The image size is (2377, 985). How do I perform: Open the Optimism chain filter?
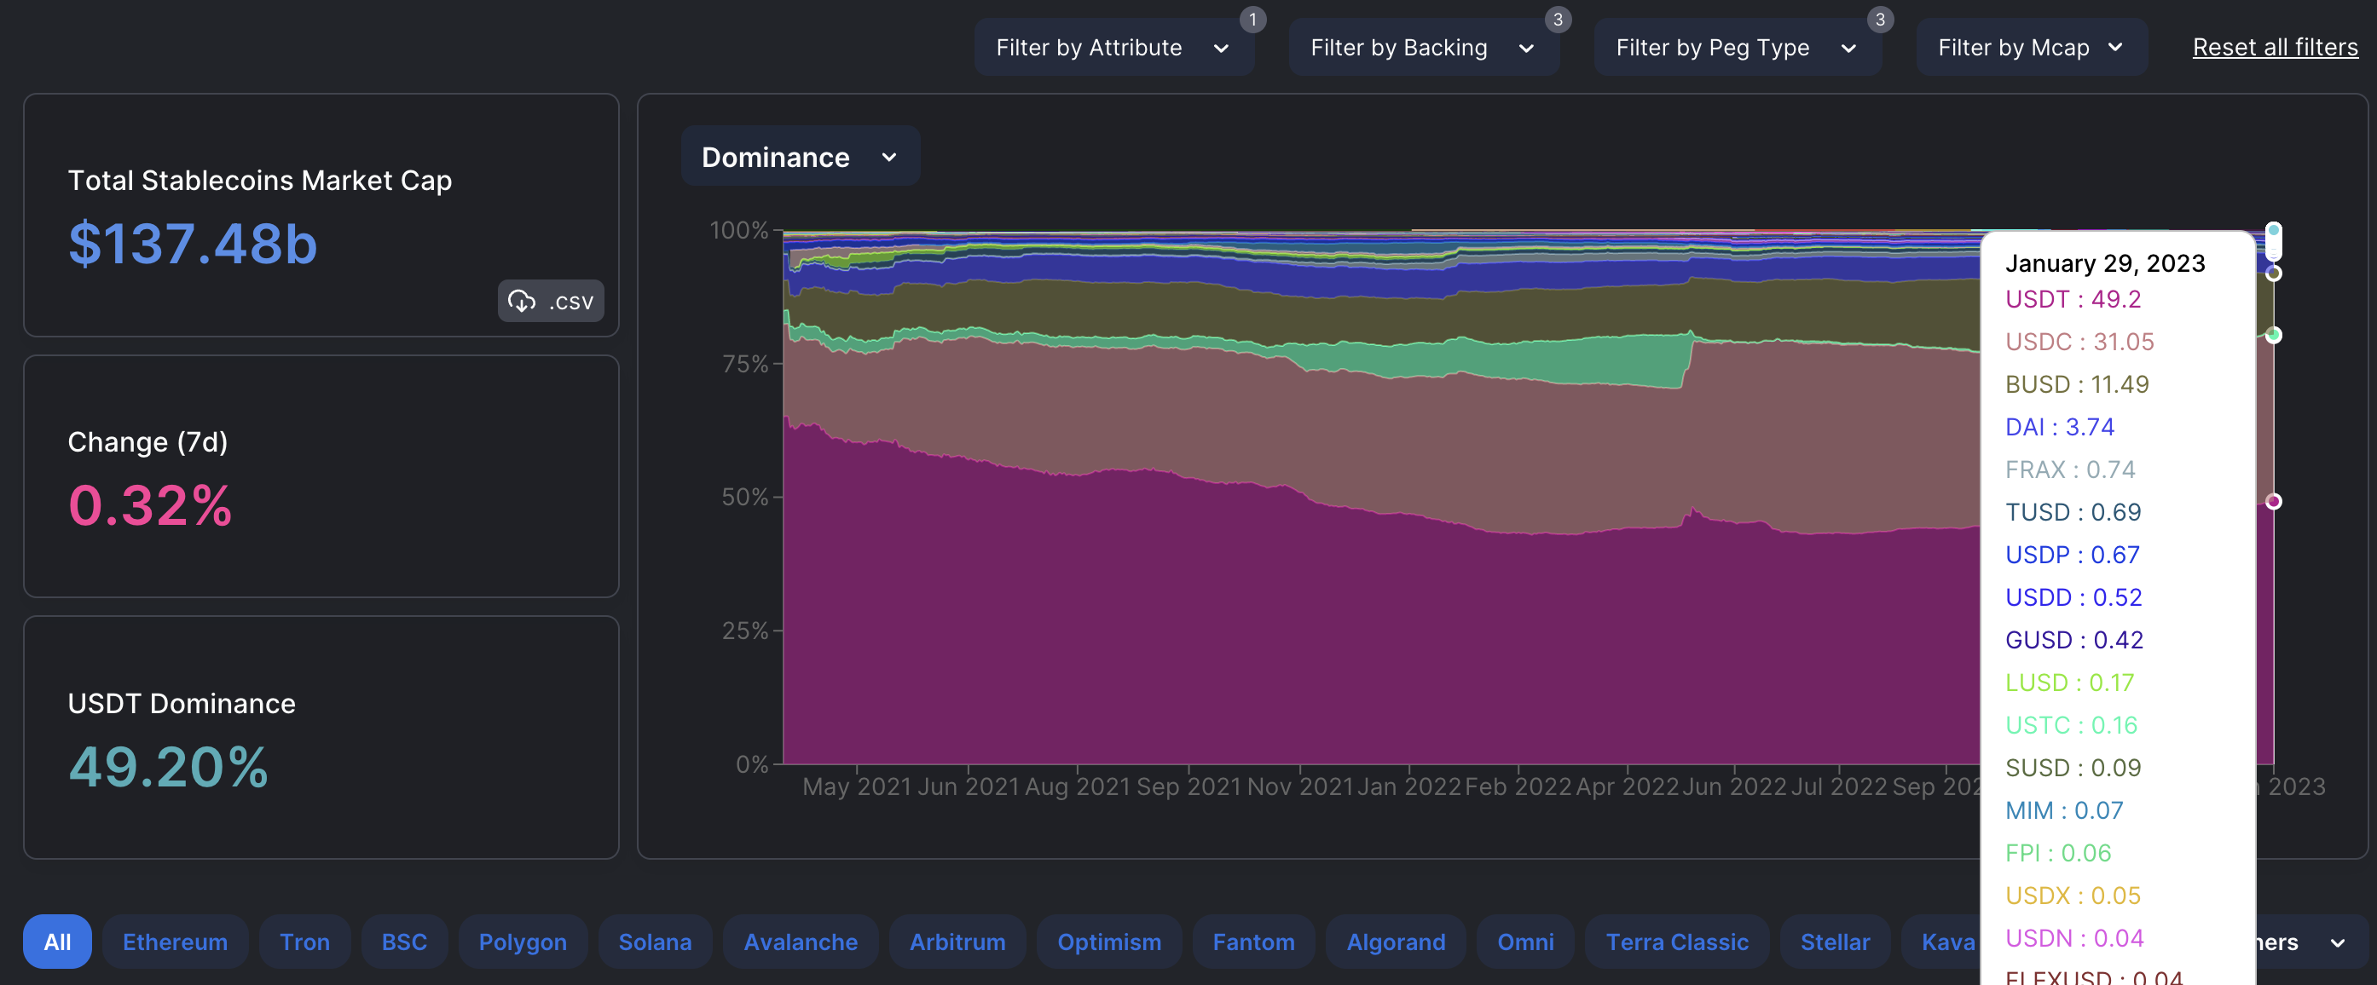click(1109, 942)
